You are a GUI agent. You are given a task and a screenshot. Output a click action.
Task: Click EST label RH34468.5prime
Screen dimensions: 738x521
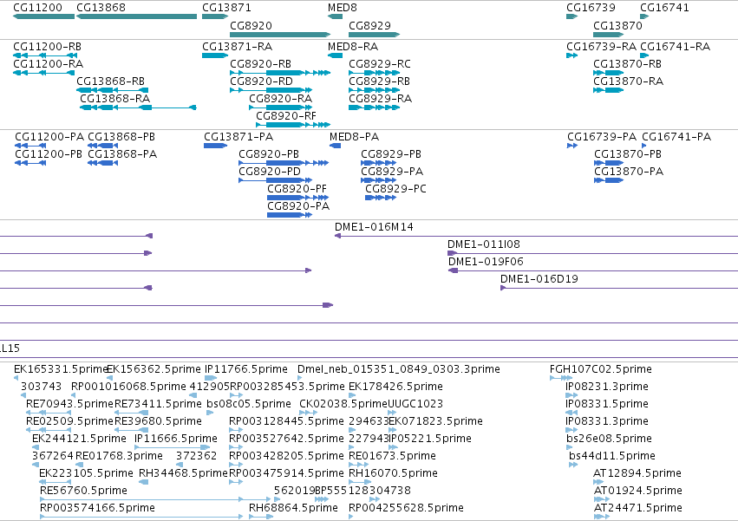coord(183,473)
